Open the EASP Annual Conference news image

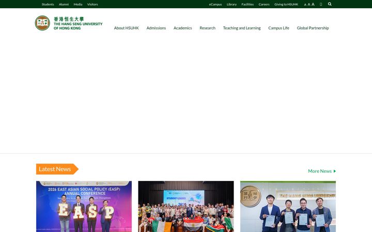tap(84, 206)
